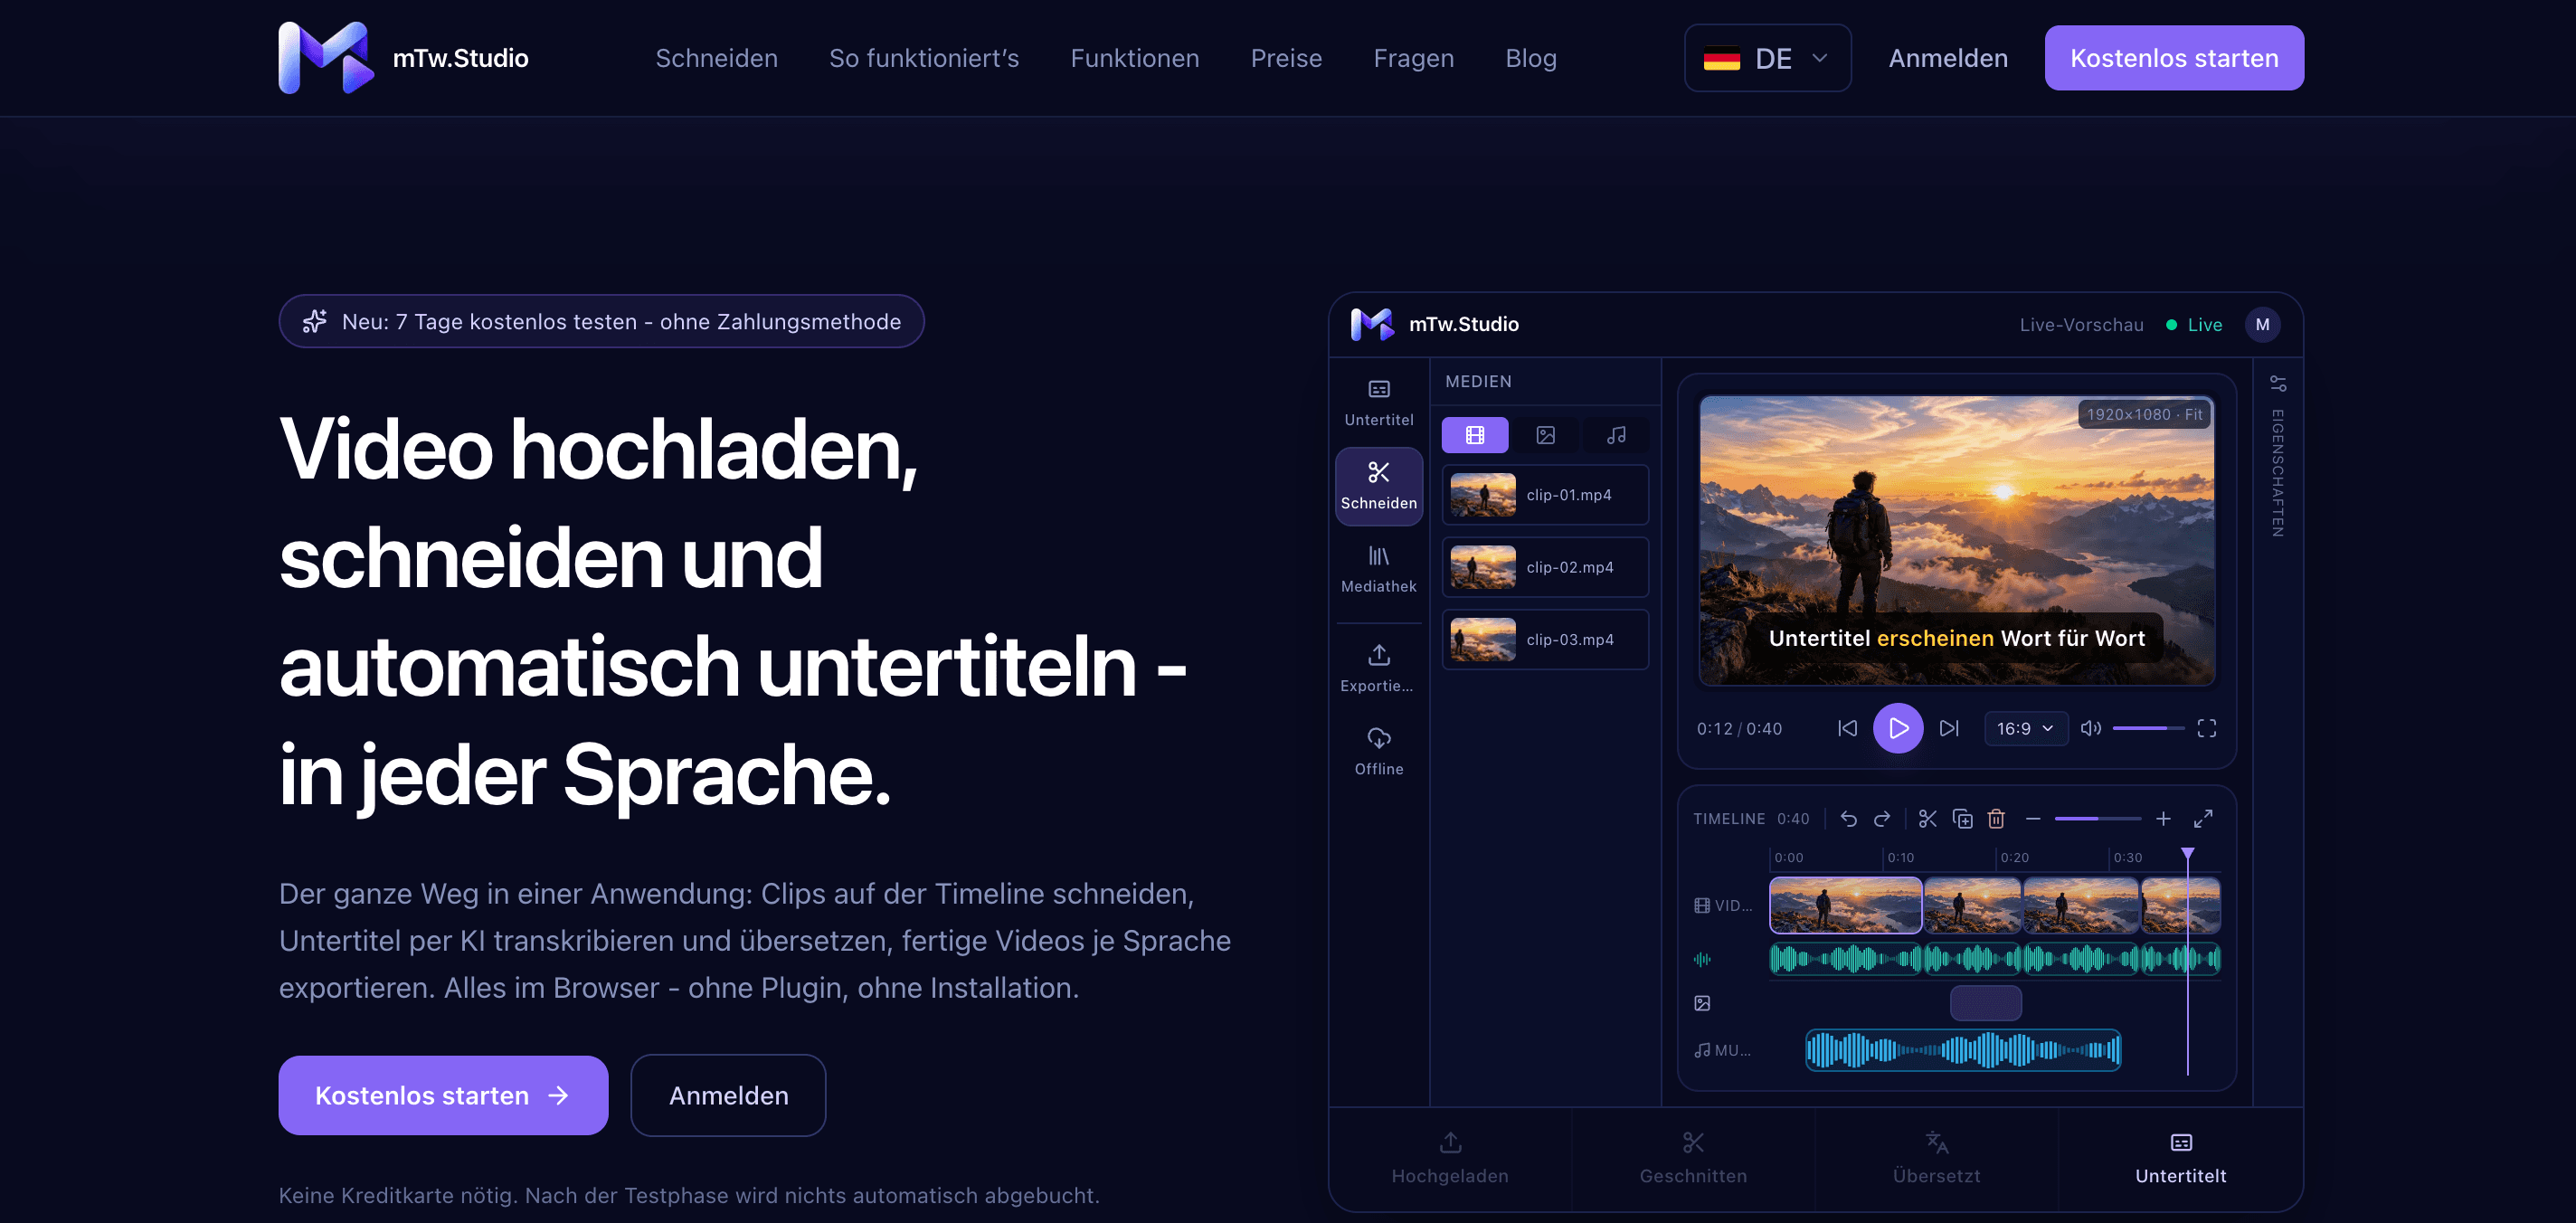
Task: Click skip to next clip button
Action: coord(1949,728)
